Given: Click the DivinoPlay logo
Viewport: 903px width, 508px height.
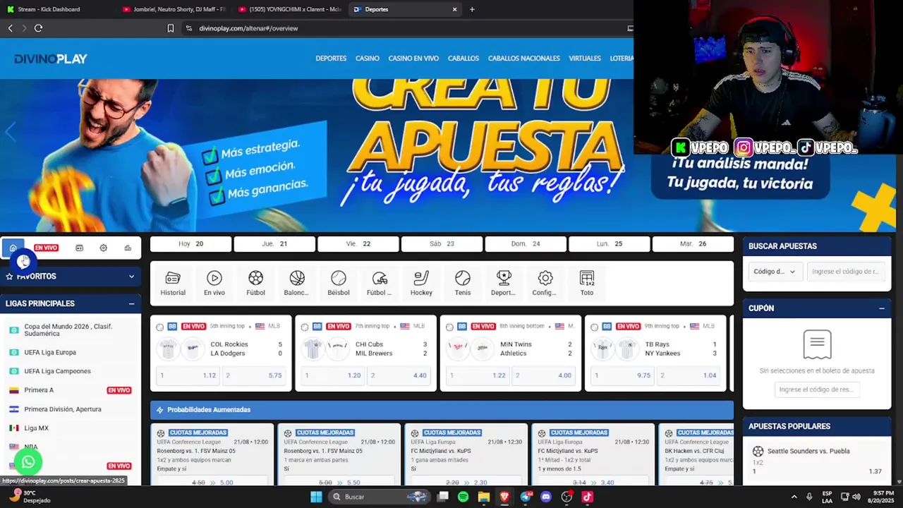Looking at the screenshot, I should (51, 59).
